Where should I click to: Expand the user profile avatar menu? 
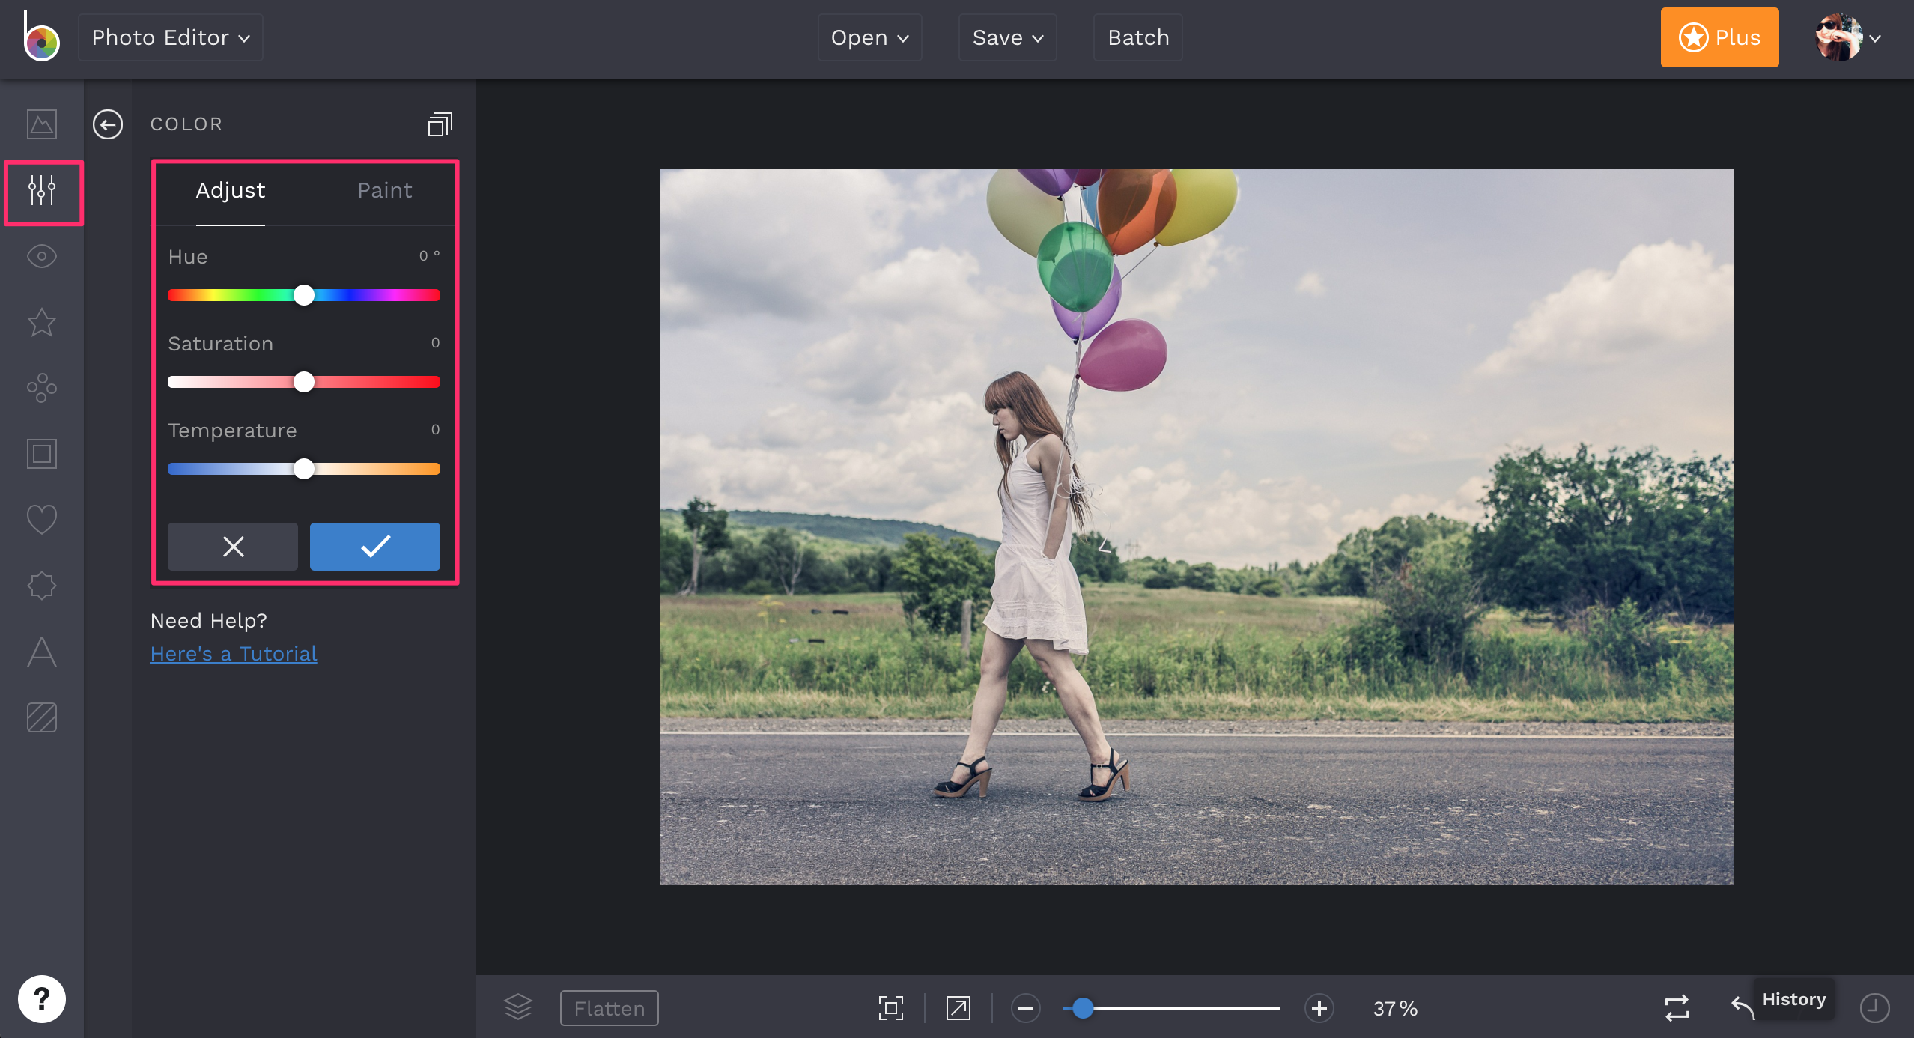[1848, 37]
